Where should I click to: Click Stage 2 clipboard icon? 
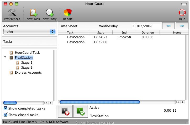click(x=17, y=68)
